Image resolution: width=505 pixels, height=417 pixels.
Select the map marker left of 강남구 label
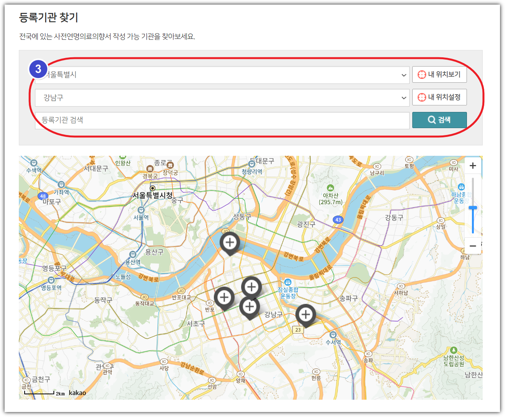tap(250, 307)
